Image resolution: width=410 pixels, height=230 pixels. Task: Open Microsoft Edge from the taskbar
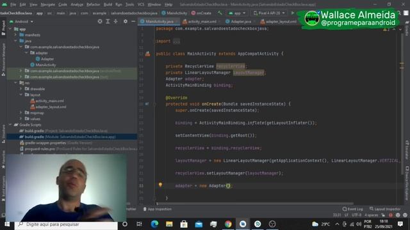click(x=154, y=224)
